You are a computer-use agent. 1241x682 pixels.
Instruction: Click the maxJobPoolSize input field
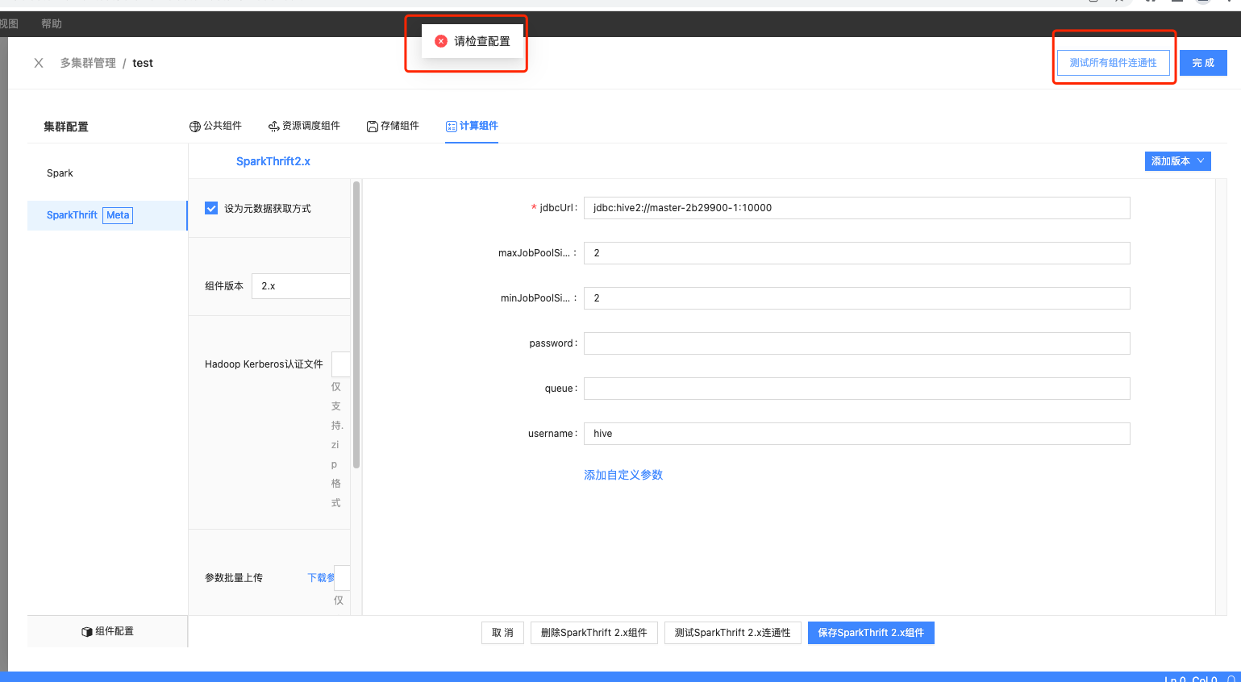[x=857, y=253]
